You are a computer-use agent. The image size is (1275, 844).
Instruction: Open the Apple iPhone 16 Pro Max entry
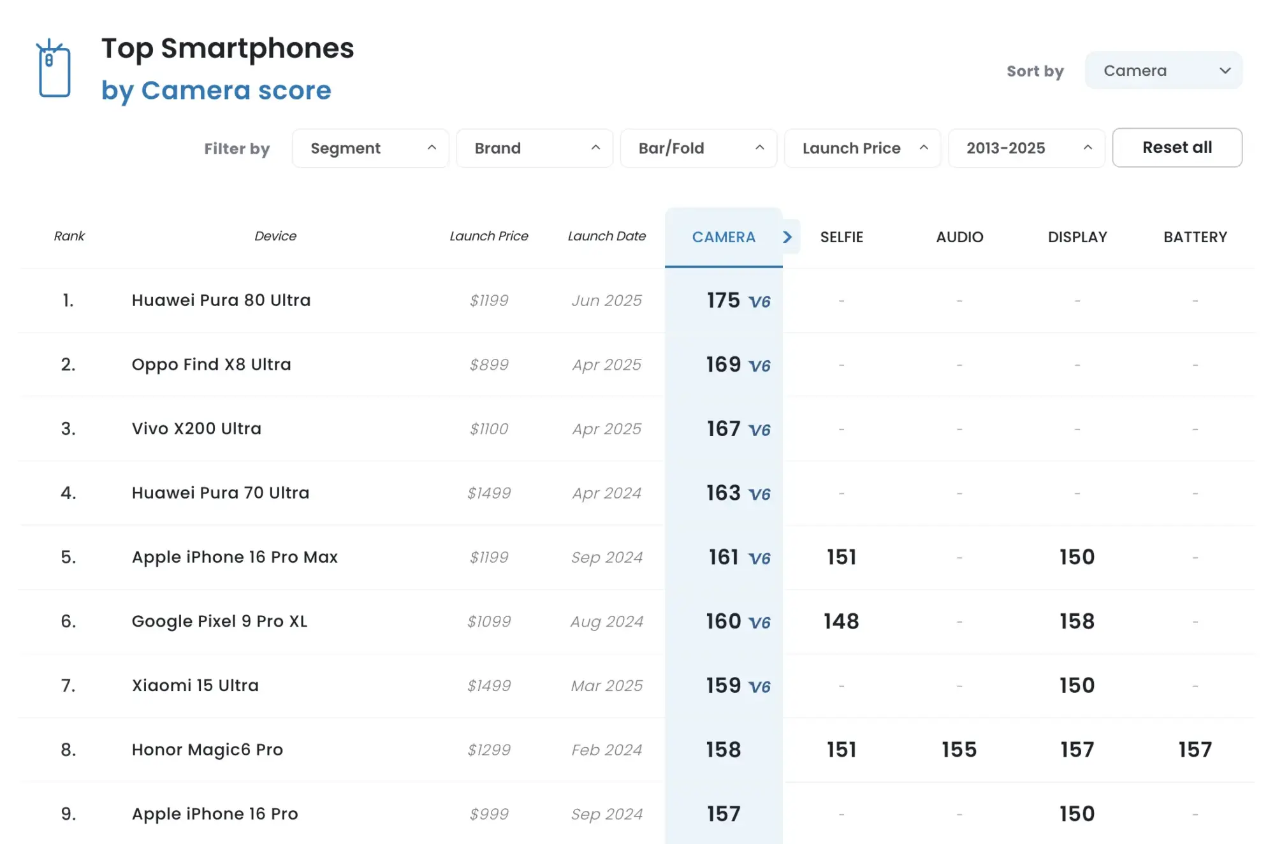click(x=235, y=557)
